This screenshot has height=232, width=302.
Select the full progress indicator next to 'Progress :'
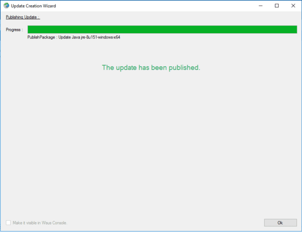162,29
